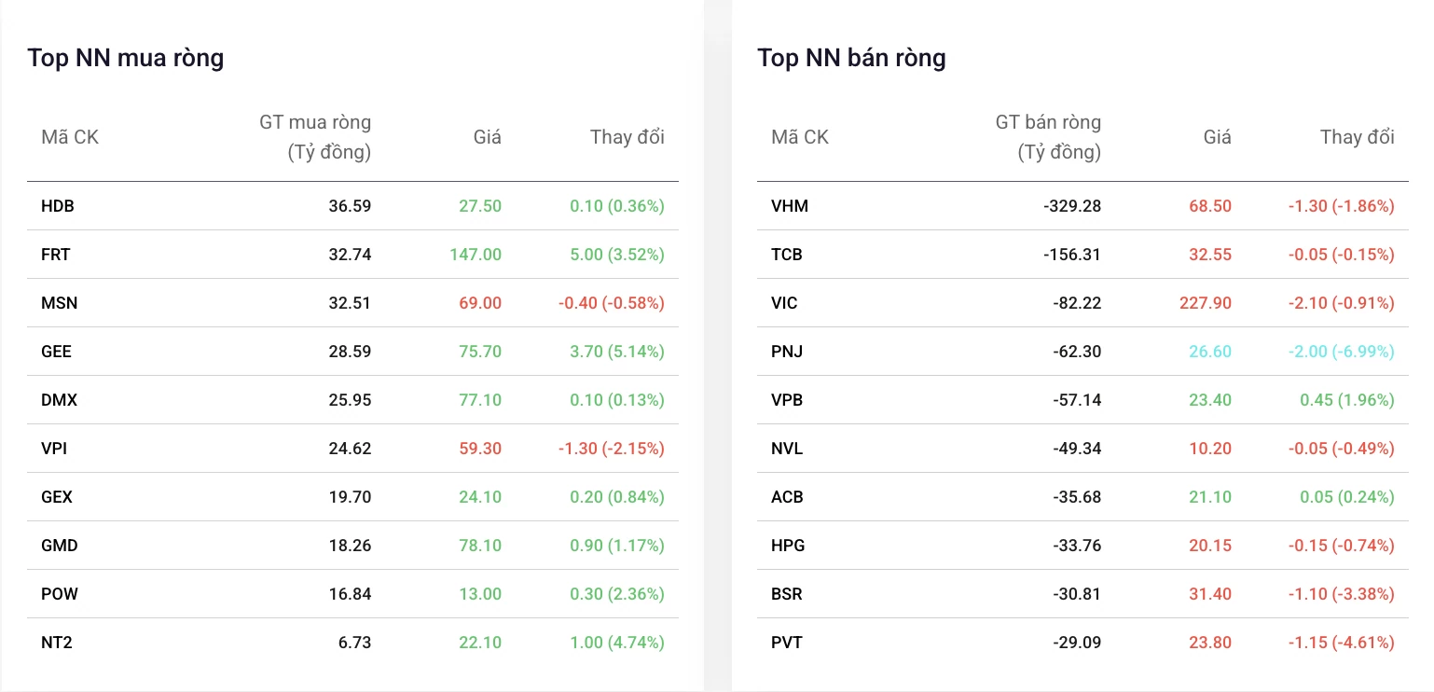Click the NVL ticker
Screen dimensions: 1434x692
787,449
